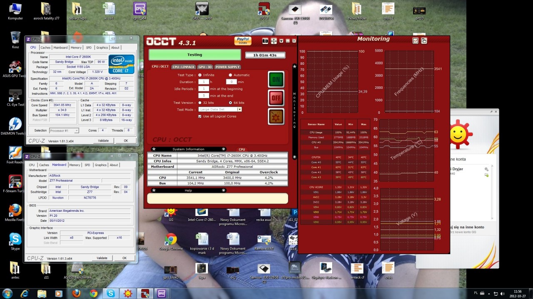Stop the test with the red OFF button
Image resolution: width=533 pixels, height=299 pixels.
point(276,98)
